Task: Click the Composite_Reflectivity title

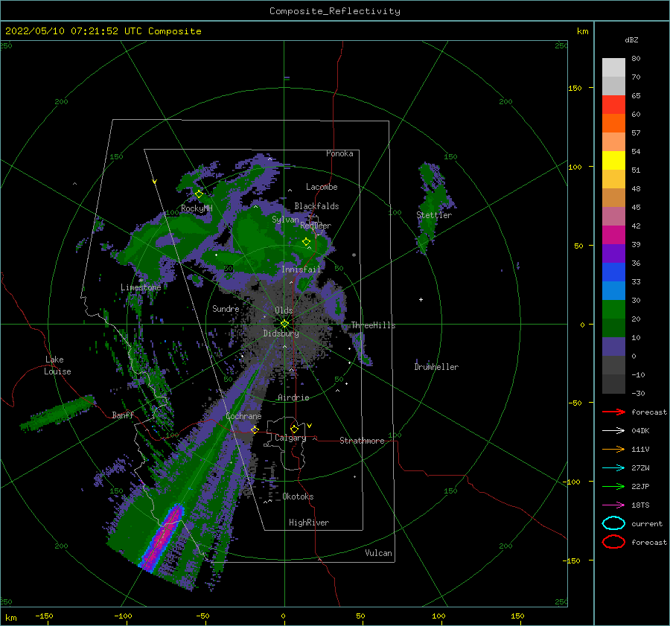Action: pos(335,11)
